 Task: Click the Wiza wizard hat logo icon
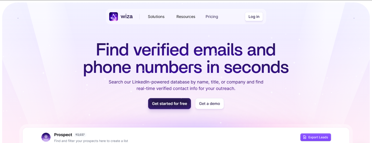114,17
